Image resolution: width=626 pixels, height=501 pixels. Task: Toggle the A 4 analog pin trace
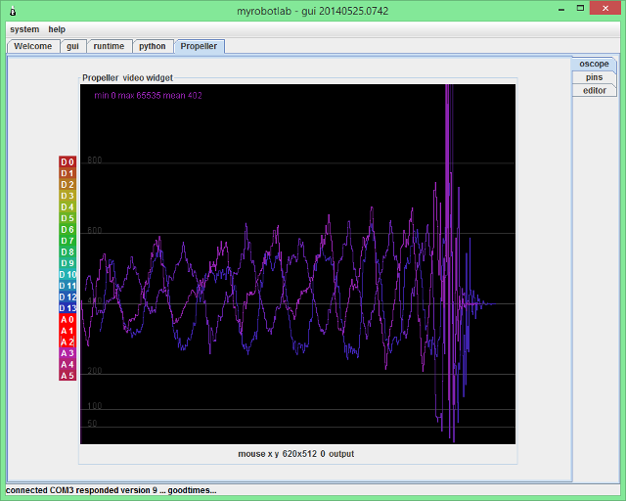[67, 364]
